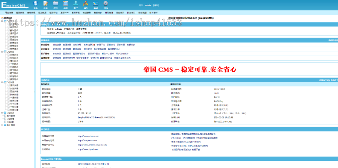This screenshot has height=168, width=338.
Task: Click the page icon beside 霸气签名
Action: click(x=9, y=30)
